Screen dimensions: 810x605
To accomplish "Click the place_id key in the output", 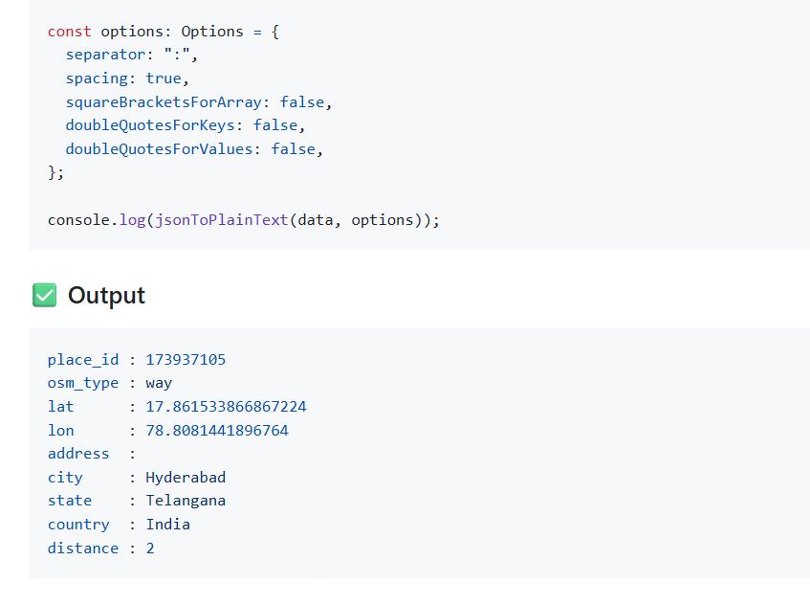I will coord(83,360).
